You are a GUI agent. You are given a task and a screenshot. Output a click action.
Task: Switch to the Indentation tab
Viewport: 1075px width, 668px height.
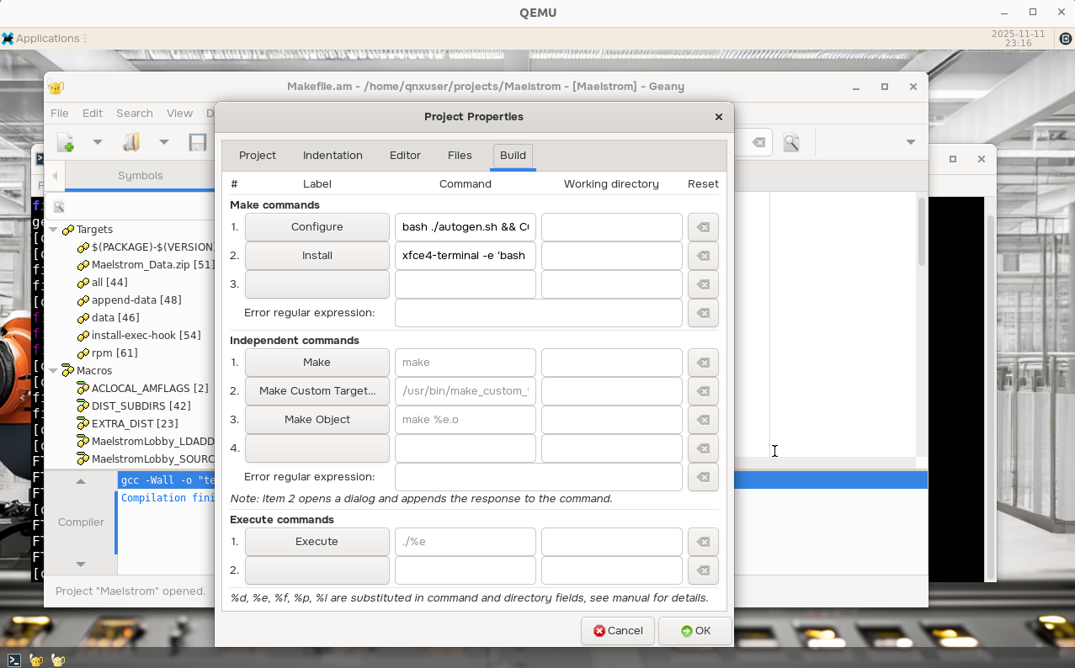click(x=333, y=156)
